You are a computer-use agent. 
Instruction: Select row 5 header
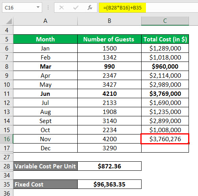pyautogui.click(x=7, y=39)
